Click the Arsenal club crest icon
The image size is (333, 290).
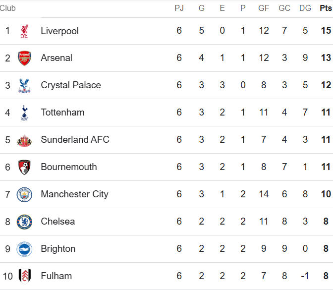pos(24,58)
